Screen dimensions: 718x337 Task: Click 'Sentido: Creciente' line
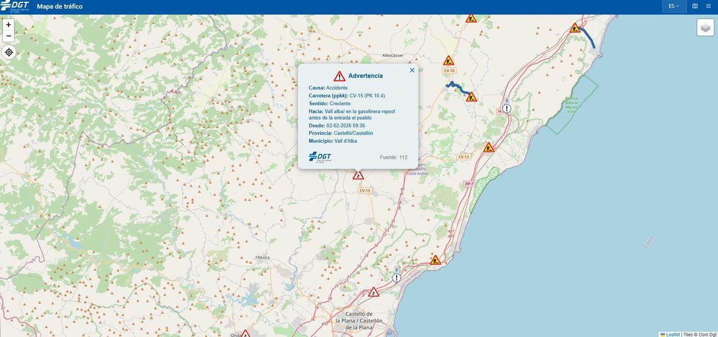coord(330,103)
